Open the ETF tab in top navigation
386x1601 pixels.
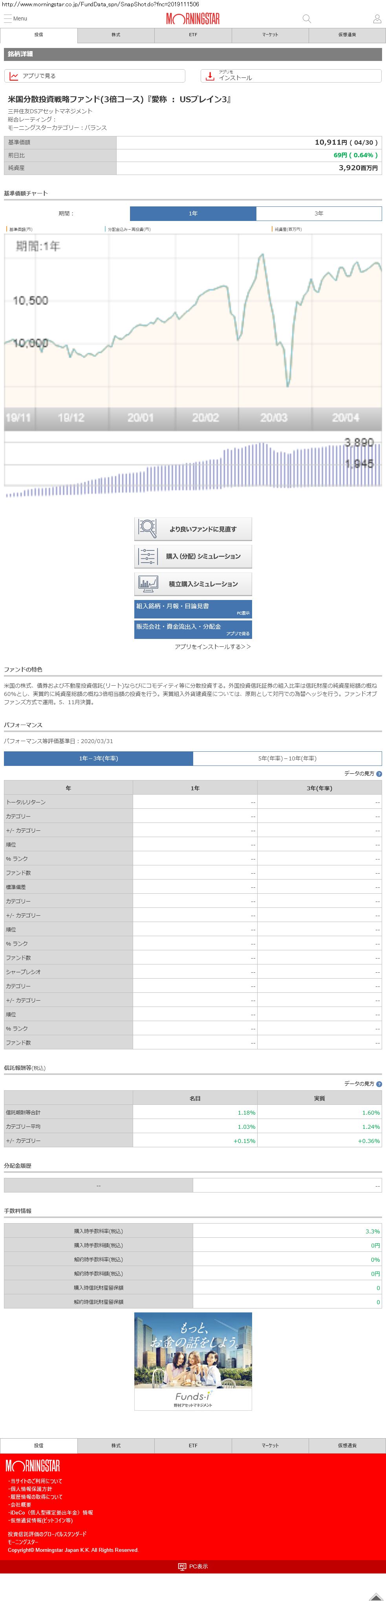pos(193,35)
